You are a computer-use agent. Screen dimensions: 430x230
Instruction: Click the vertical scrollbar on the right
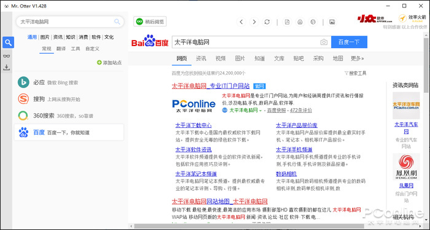click(x=426, y=66)
